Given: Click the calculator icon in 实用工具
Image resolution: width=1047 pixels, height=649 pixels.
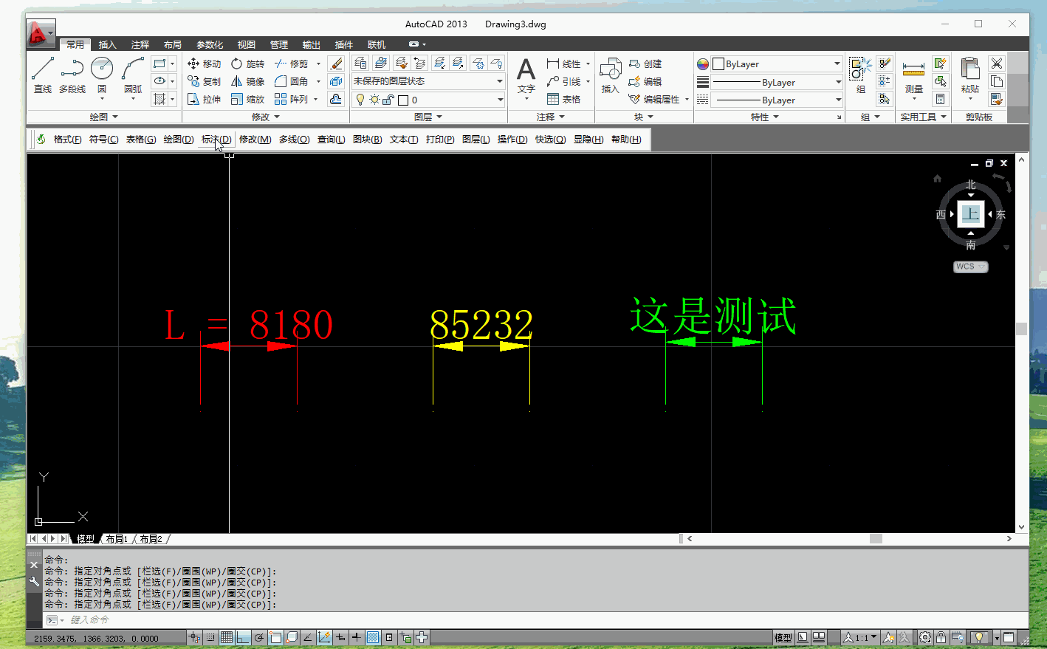Looking at the screenshot, I should pos(940,99).
